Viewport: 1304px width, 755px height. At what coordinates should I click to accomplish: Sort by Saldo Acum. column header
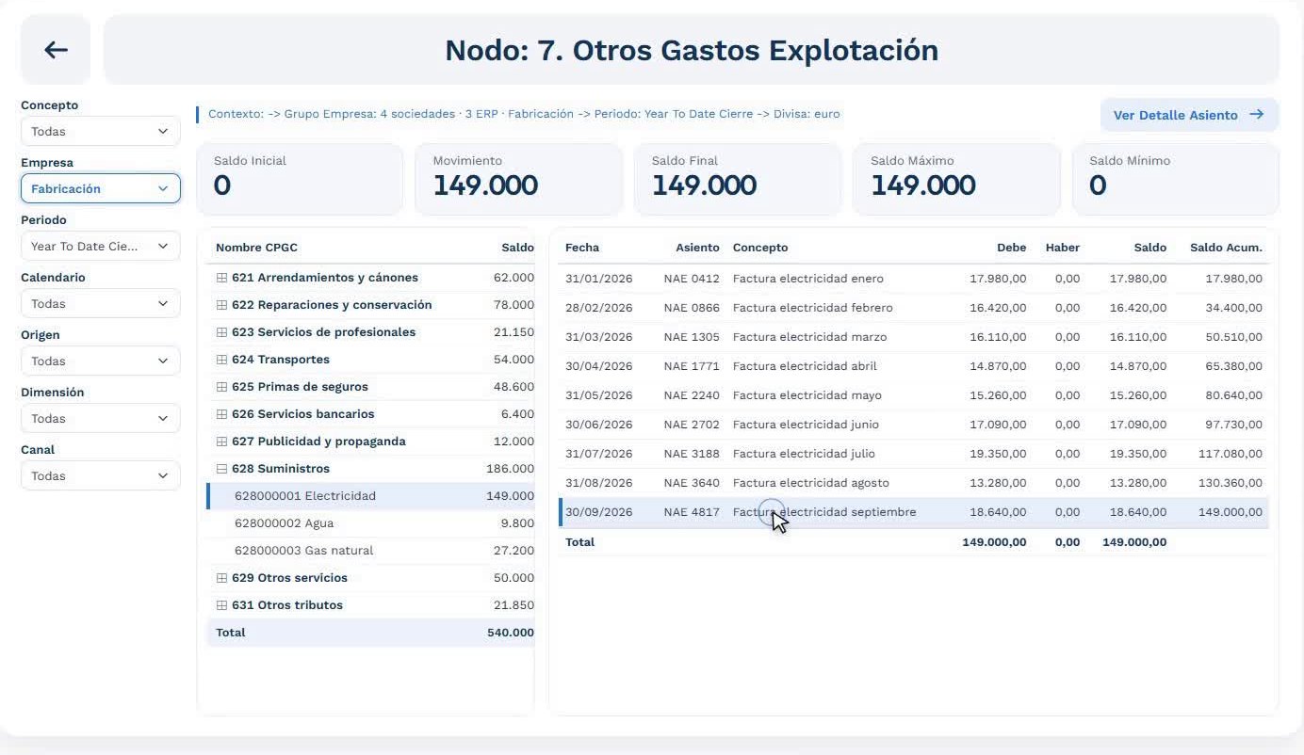coord(1226,248)
